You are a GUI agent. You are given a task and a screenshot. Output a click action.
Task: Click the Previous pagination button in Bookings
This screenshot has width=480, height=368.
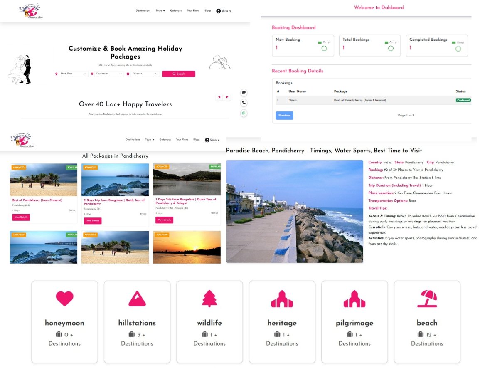[x=284, y=116]
